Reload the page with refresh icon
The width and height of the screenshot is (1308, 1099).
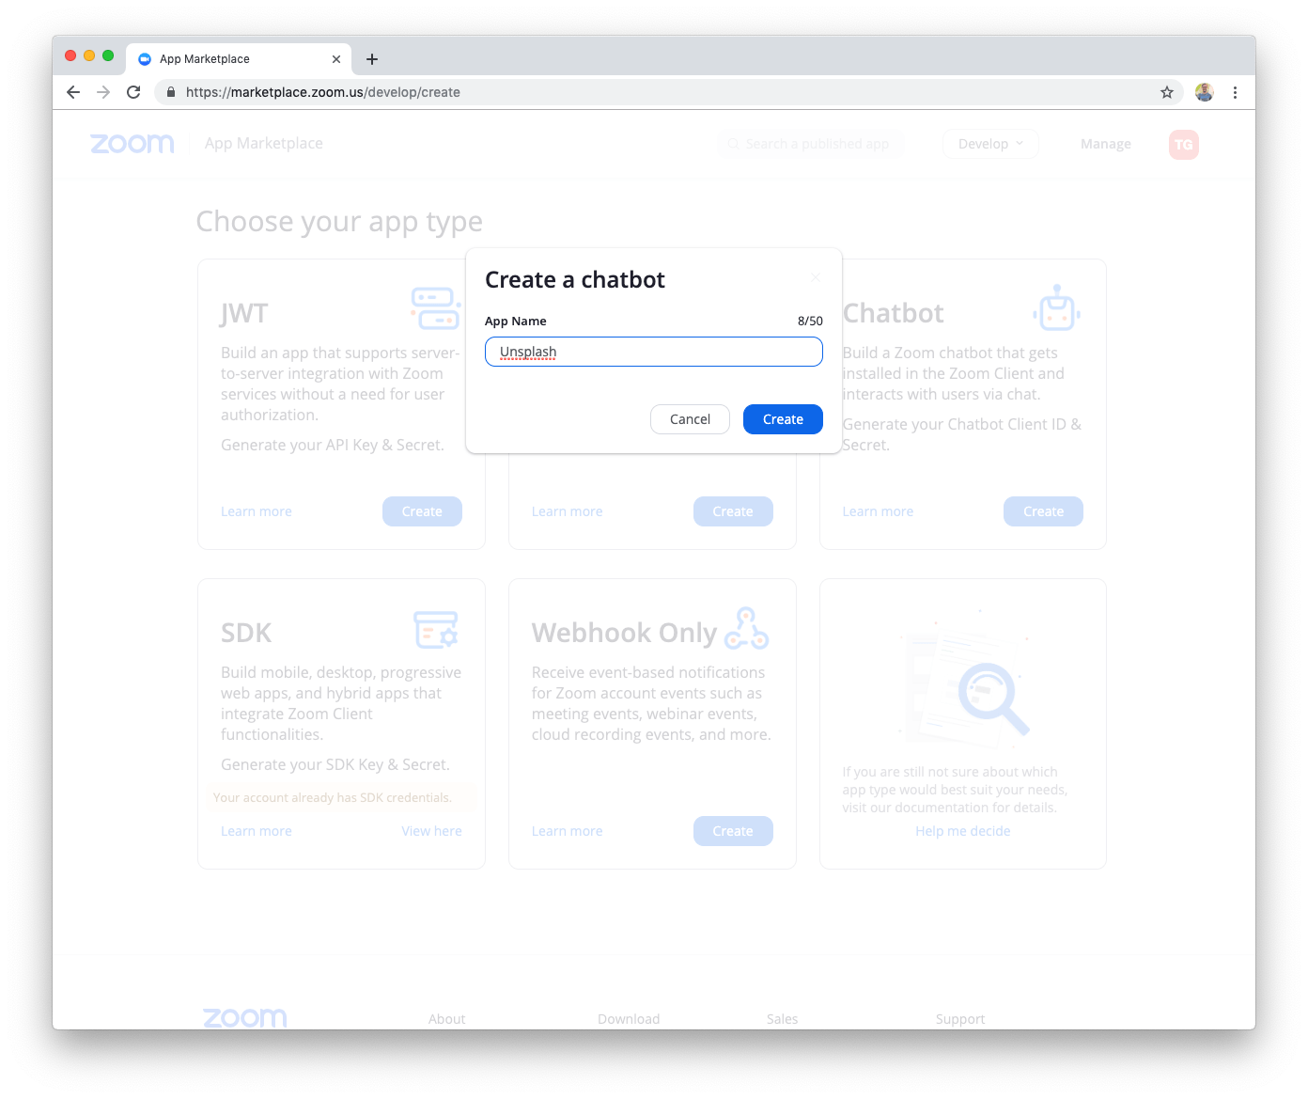point(133,92)
